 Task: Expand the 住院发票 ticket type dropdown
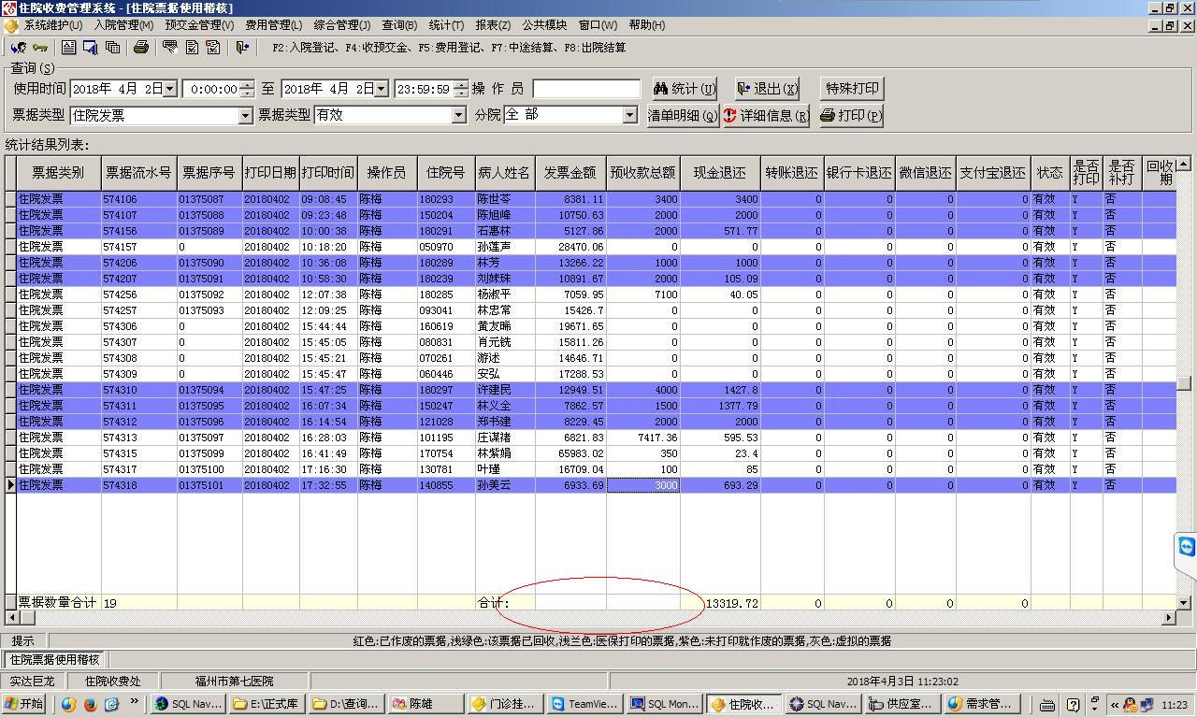246,115
